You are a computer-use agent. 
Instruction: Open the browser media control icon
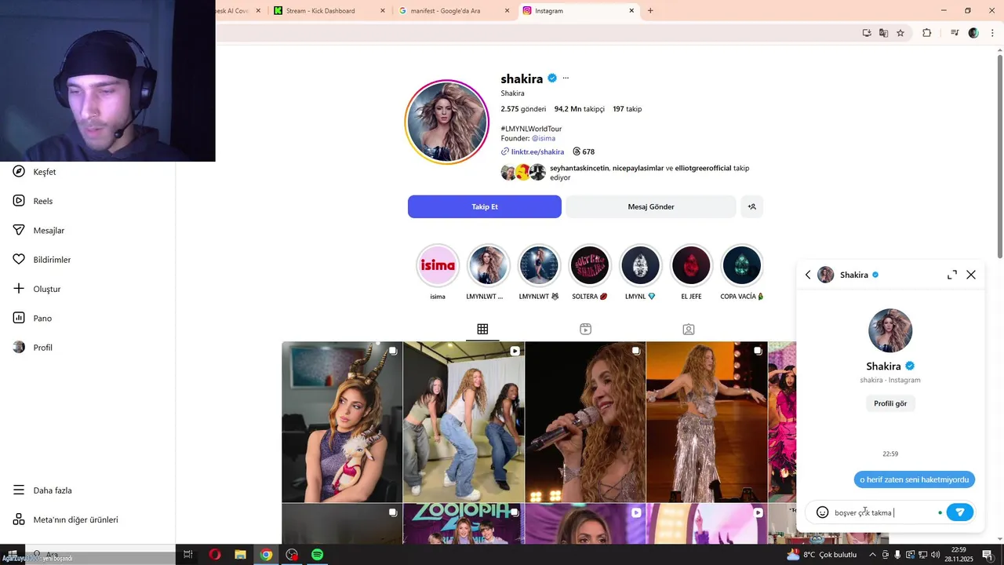click(955, 33)
